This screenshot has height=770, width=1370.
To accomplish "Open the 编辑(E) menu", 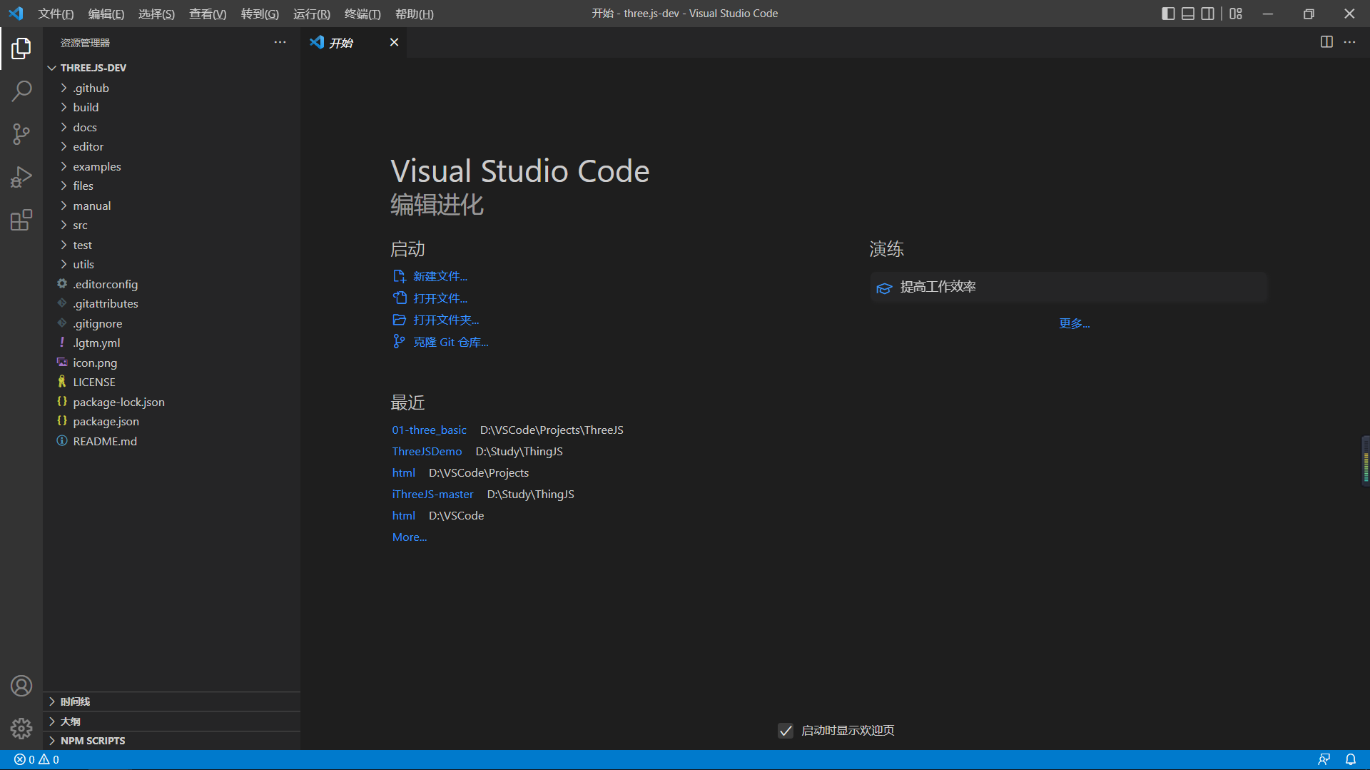I will click(106, 14).
